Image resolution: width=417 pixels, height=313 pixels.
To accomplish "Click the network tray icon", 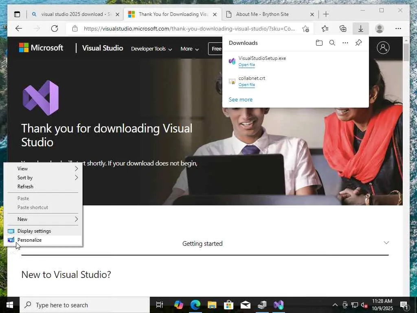I will [355, 305].
